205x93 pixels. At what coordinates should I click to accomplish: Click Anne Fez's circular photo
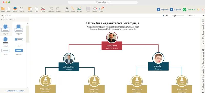(158, 58)
